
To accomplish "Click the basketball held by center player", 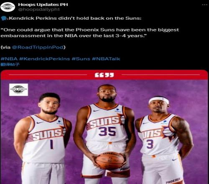I will click(110, 161).
